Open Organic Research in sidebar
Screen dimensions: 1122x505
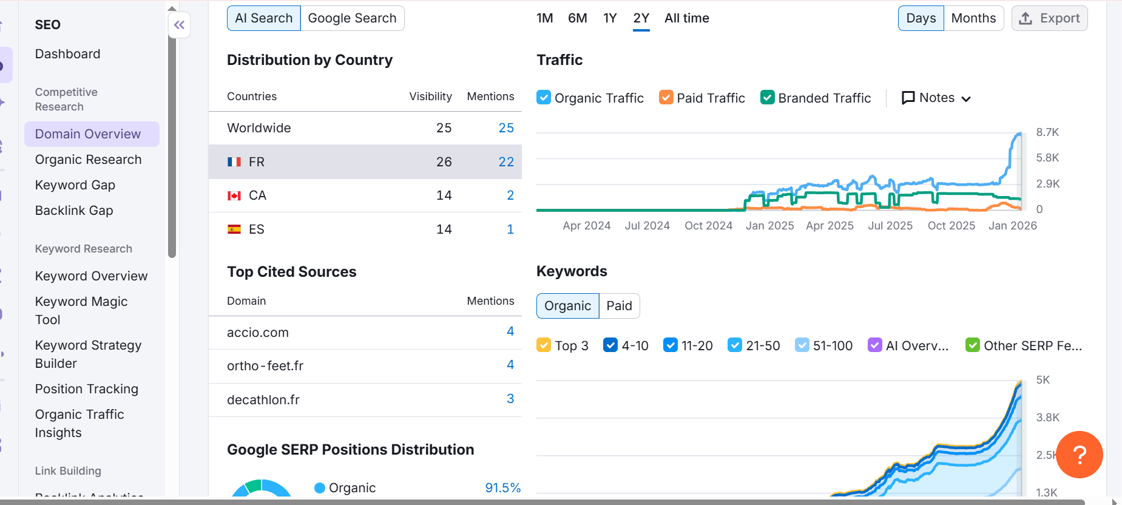point(88,160)
